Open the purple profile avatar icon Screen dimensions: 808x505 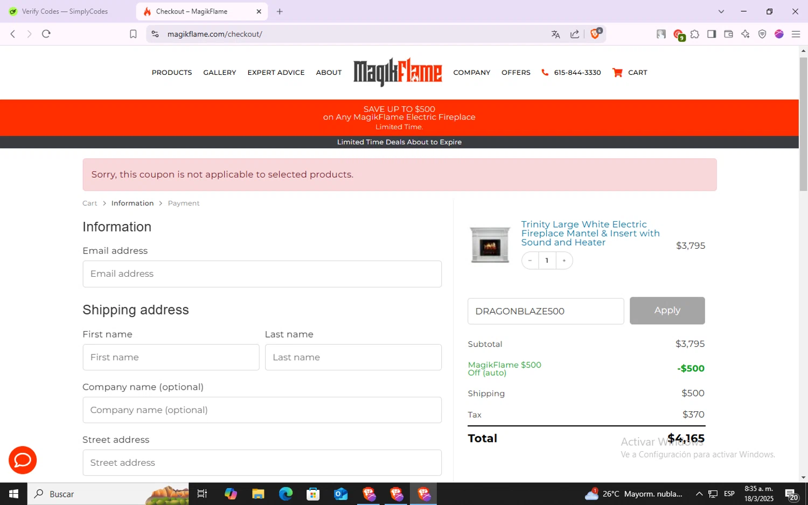(779, 34)
